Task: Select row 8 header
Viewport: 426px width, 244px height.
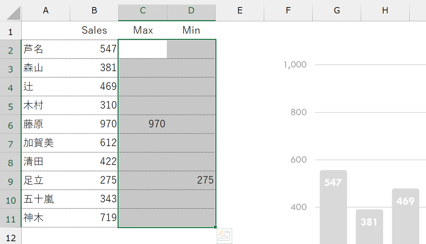Action: pyautogui.click(x=11, y=162)
